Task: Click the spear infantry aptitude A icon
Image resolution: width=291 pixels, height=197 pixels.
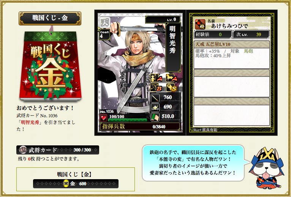Action: pyautogui.click(x=156, y=78)
